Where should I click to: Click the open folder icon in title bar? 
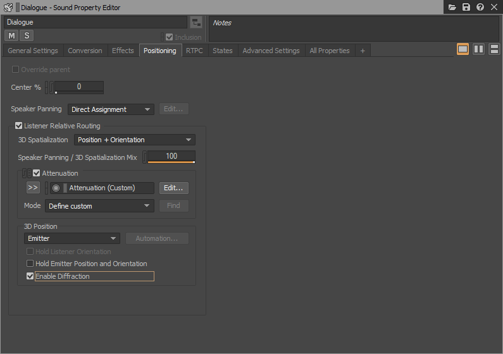tap(452, 7)
